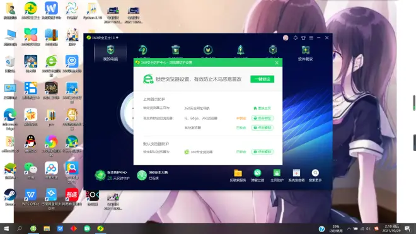This screenshot has height=234, width=416.
Task: Click the 更换主页 change homepage link
Action: pyautogui.click(x=262, y=108)
